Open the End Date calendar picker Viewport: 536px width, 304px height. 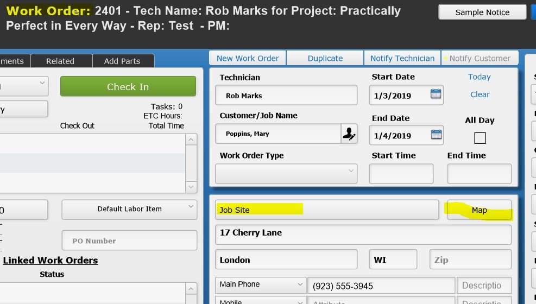[436, 135]
